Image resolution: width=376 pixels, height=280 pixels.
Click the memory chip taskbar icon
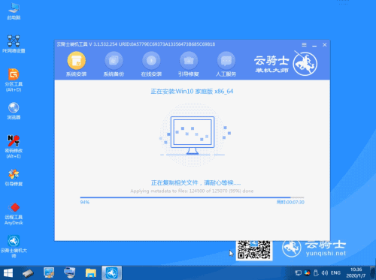[28, 272]
